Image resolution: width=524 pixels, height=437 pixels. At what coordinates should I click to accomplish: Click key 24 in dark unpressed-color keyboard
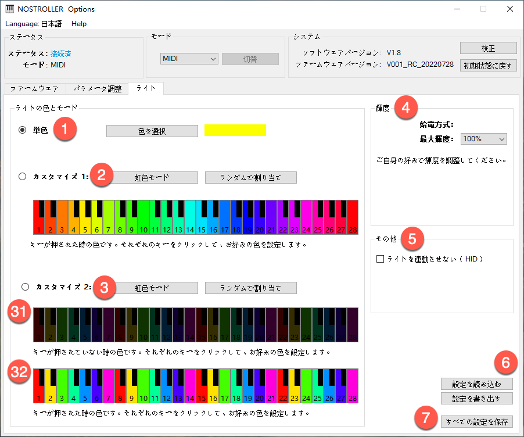tap(306, 325)
